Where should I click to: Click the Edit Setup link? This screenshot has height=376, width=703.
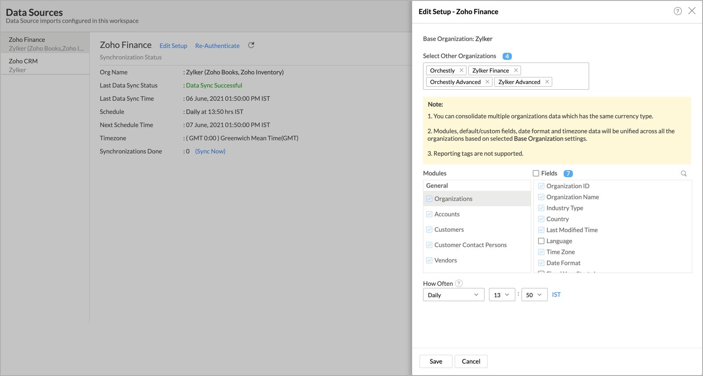tap(173, 46)
